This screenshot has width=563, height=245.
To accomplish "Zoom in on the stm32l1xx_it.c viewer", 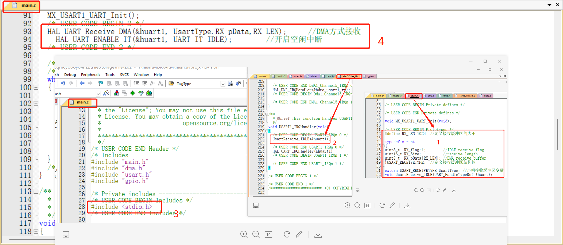I will point(348,205).
